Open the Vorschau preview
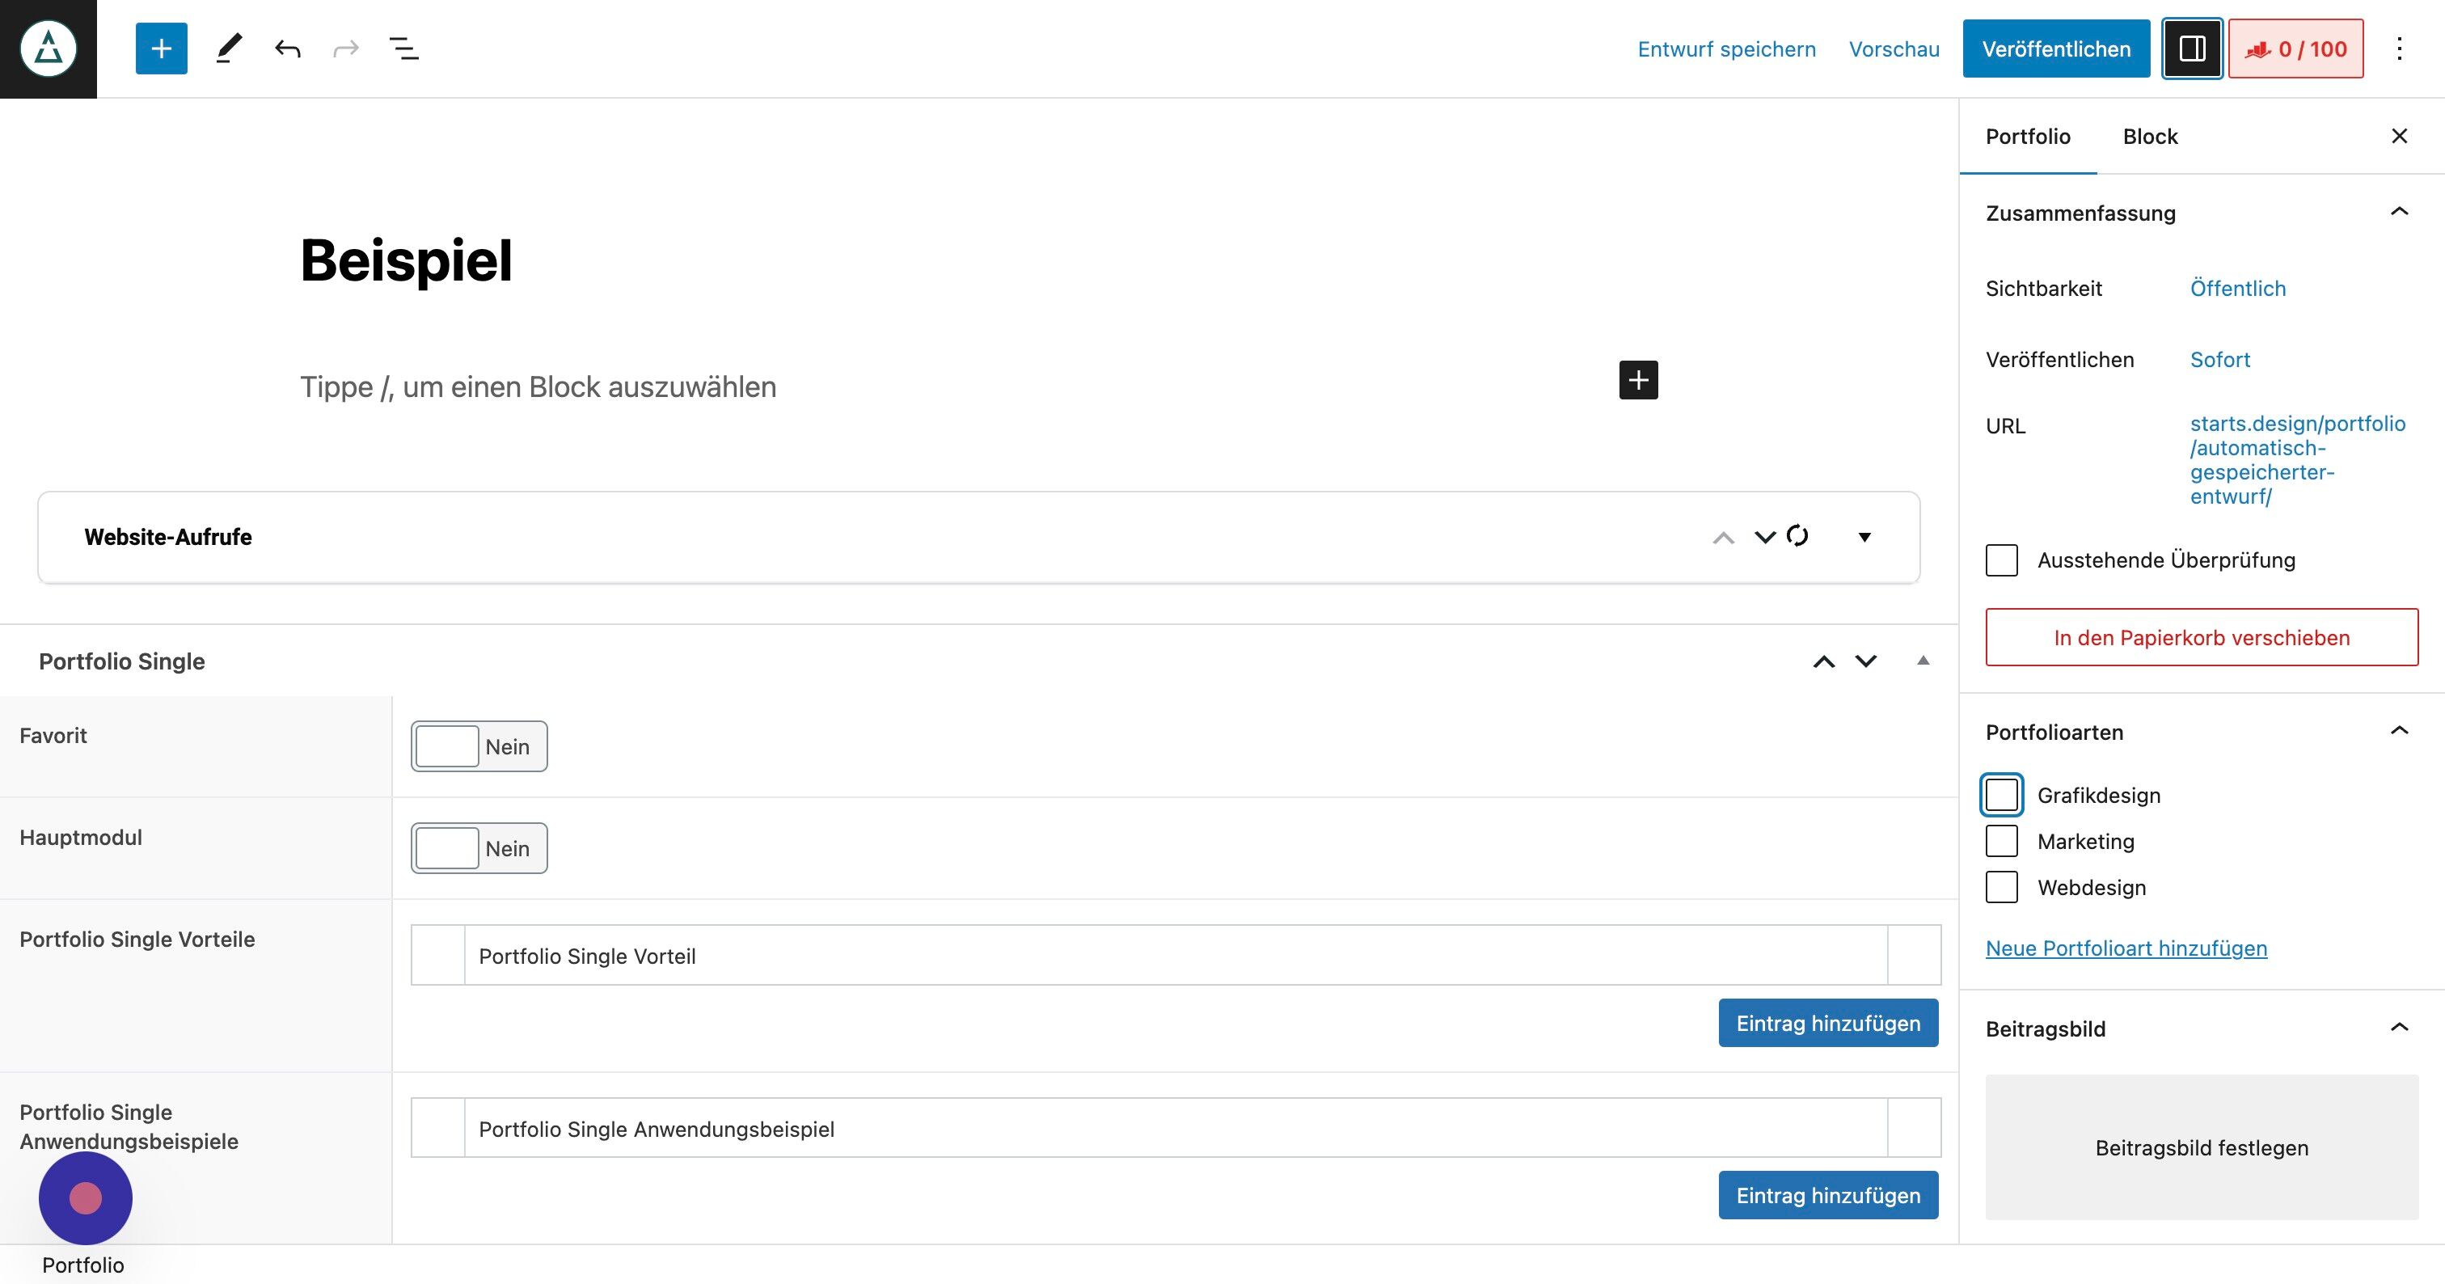Image resolution: width=2445 pixels, height=1284 pixels. [x=1894, y=49]
